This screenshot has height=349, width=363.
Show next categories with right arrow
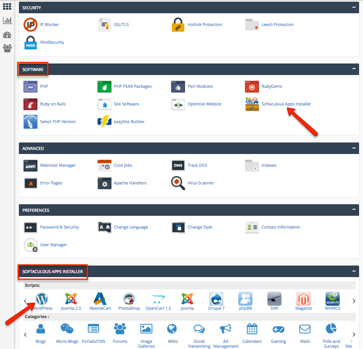pos(354,334)
